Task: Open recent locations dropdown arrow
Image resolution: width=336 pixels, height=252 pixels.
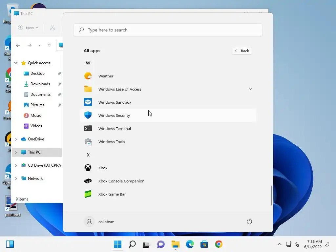Action: (x=39, y=45)
